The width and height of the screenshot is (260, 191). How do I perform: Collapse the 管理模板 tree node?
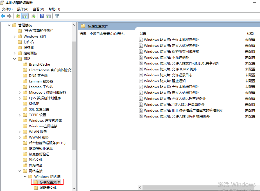click(9, 25)
